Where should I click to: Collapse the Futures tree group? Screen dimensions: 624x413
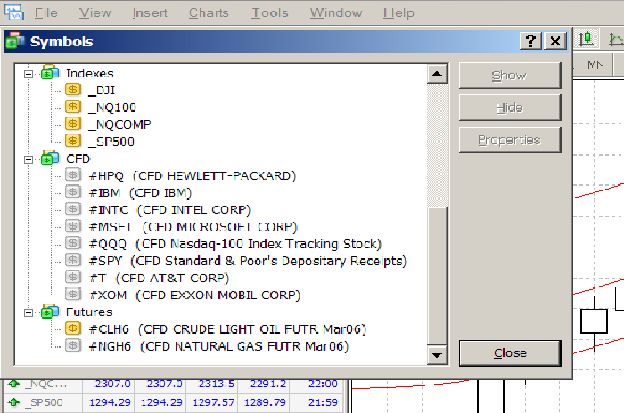click(x=29, y=312)
